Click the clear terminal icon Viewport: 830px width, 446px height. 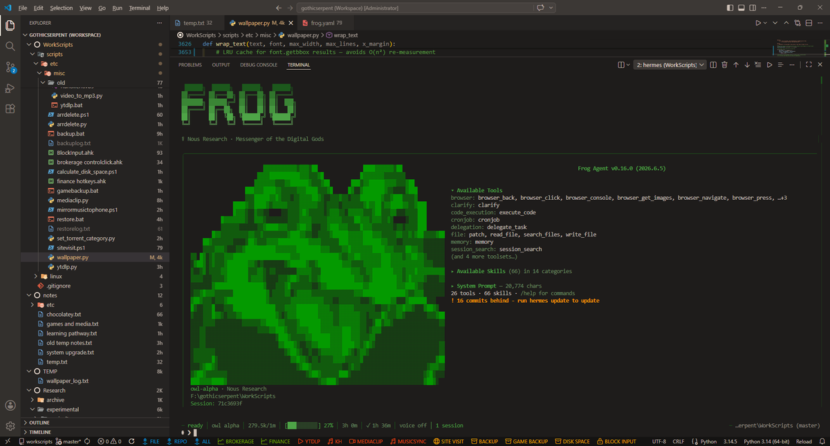point(758,65)
